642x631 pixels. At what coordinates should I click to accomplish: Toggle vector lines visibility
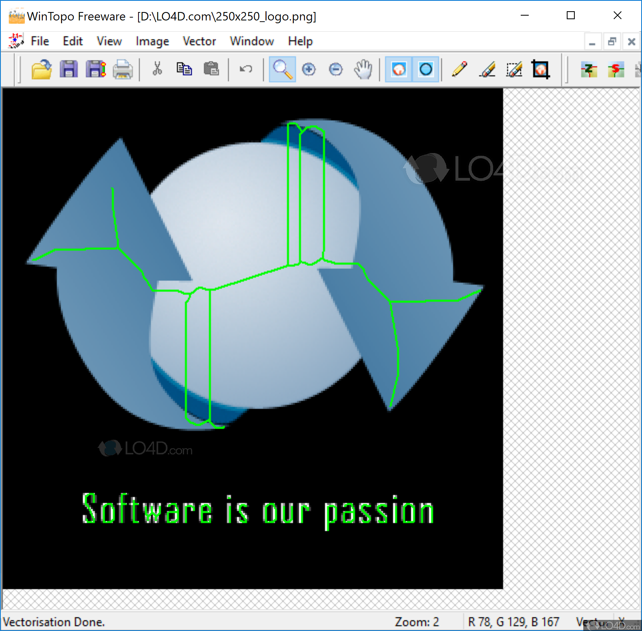[x=425, y=69]
